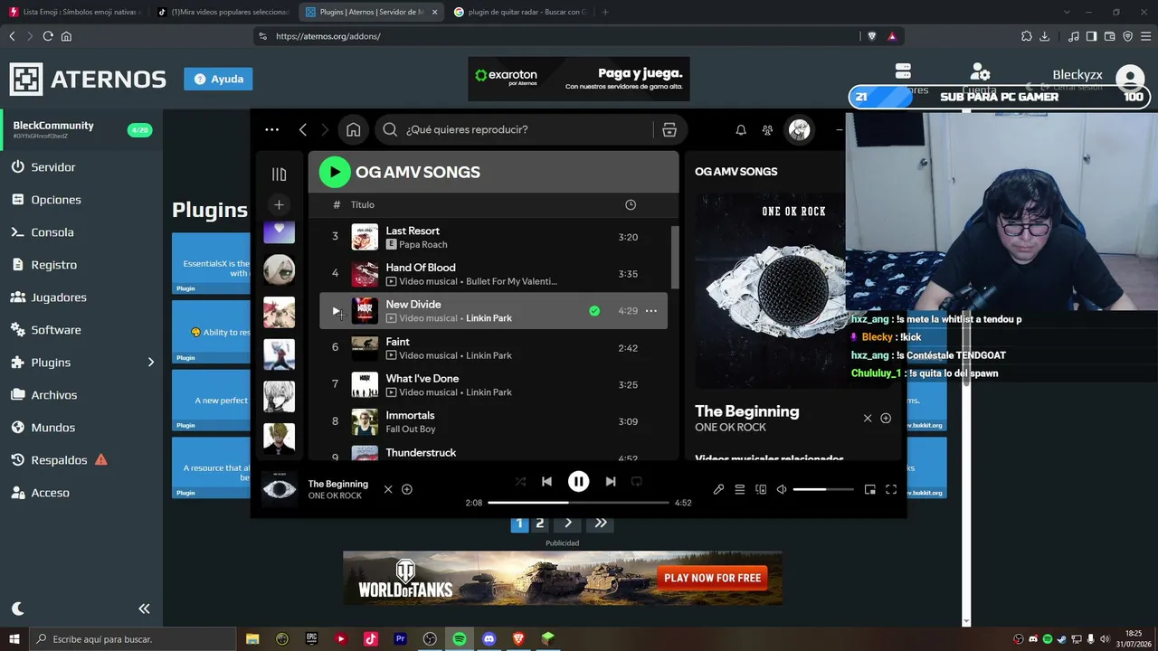Seek within the song progress bar
This screenshot has width=1158, height=651.
(x=578, y=503)
